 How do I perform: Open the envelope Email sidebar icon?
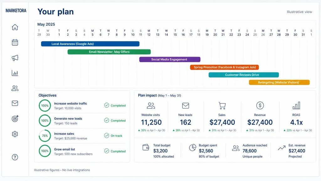point(15,103)
